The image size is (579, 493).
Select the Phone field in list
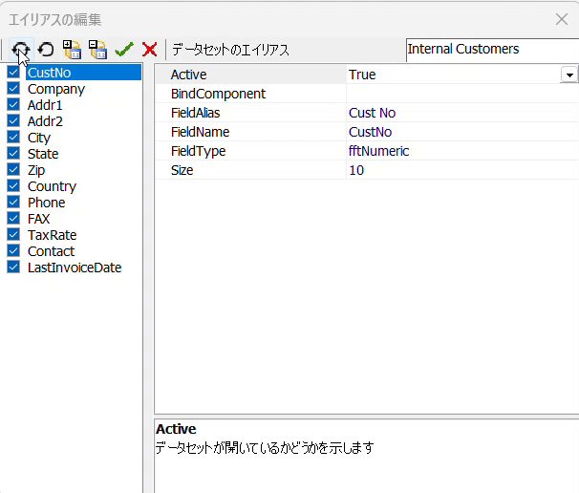[46, 203]
